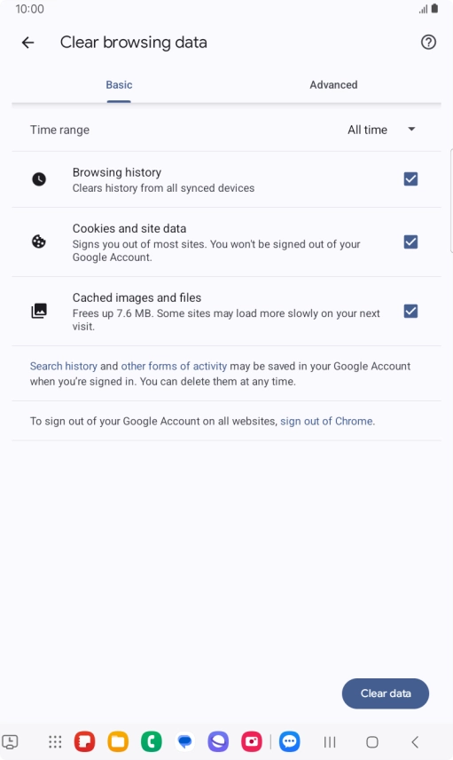Follow the sign out of Chrome link
The image size is (453, 760).
click(x=326, y=421)
